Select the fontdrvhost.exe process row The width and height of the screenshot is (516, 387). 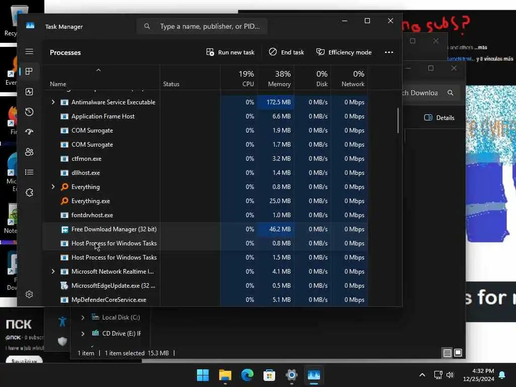tap(206, 215)
